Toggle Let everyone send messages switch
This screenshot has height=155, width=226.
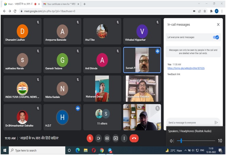216,37
